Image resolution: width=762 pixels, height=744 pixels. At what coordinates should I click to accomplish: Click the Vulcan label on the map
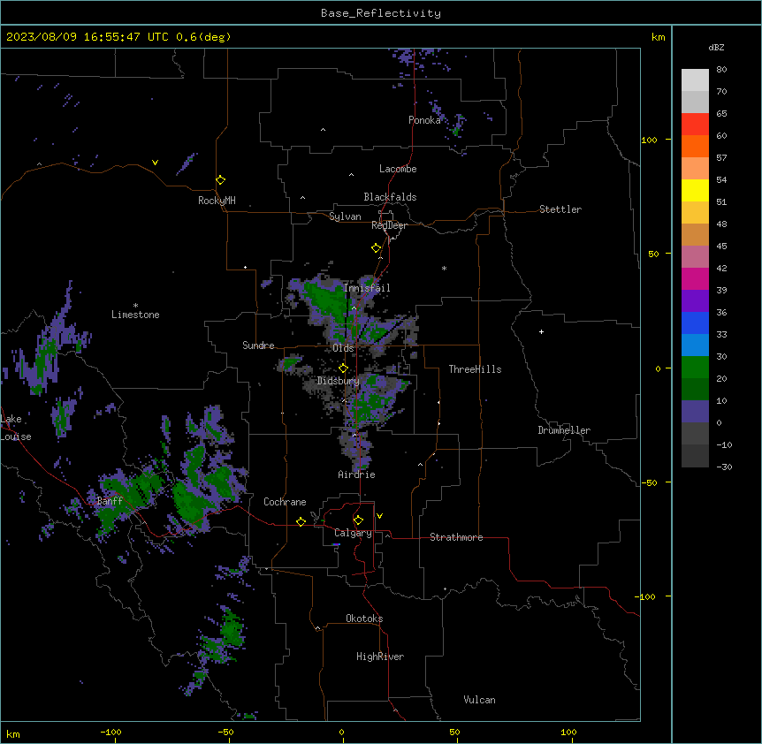(480, 700)
